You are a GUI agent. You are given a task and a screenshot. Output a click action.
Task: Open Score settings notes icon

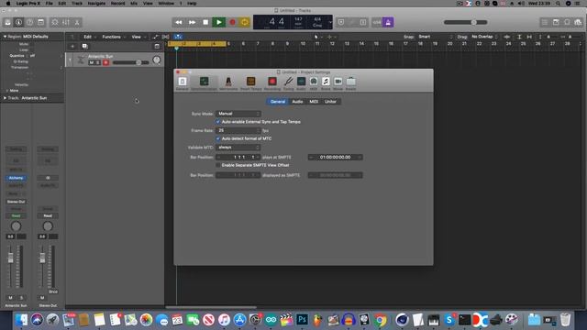click(326, 83)
